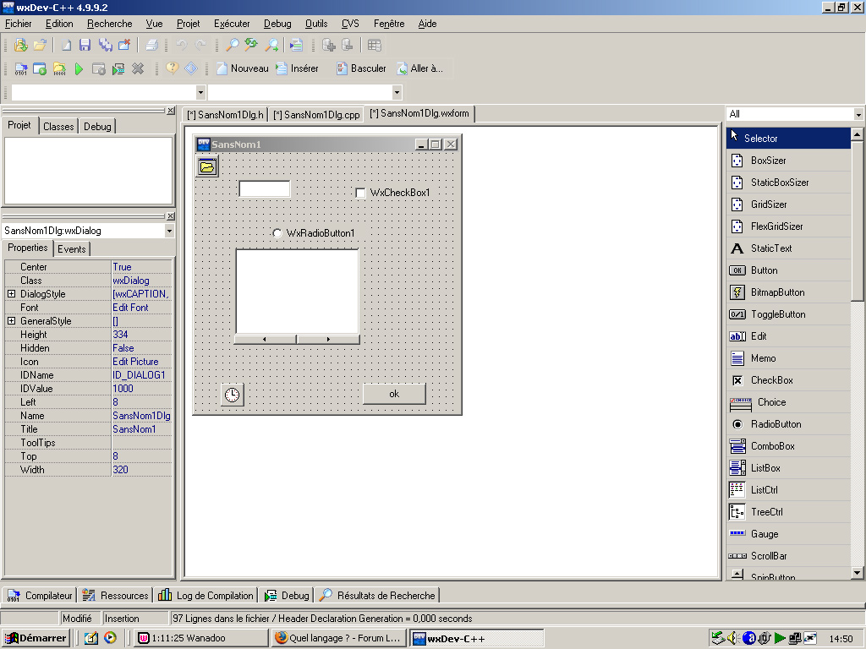Screen dimensions: 866x649
Task: Expand the GeneralStyle property
Action: (11, 320)
